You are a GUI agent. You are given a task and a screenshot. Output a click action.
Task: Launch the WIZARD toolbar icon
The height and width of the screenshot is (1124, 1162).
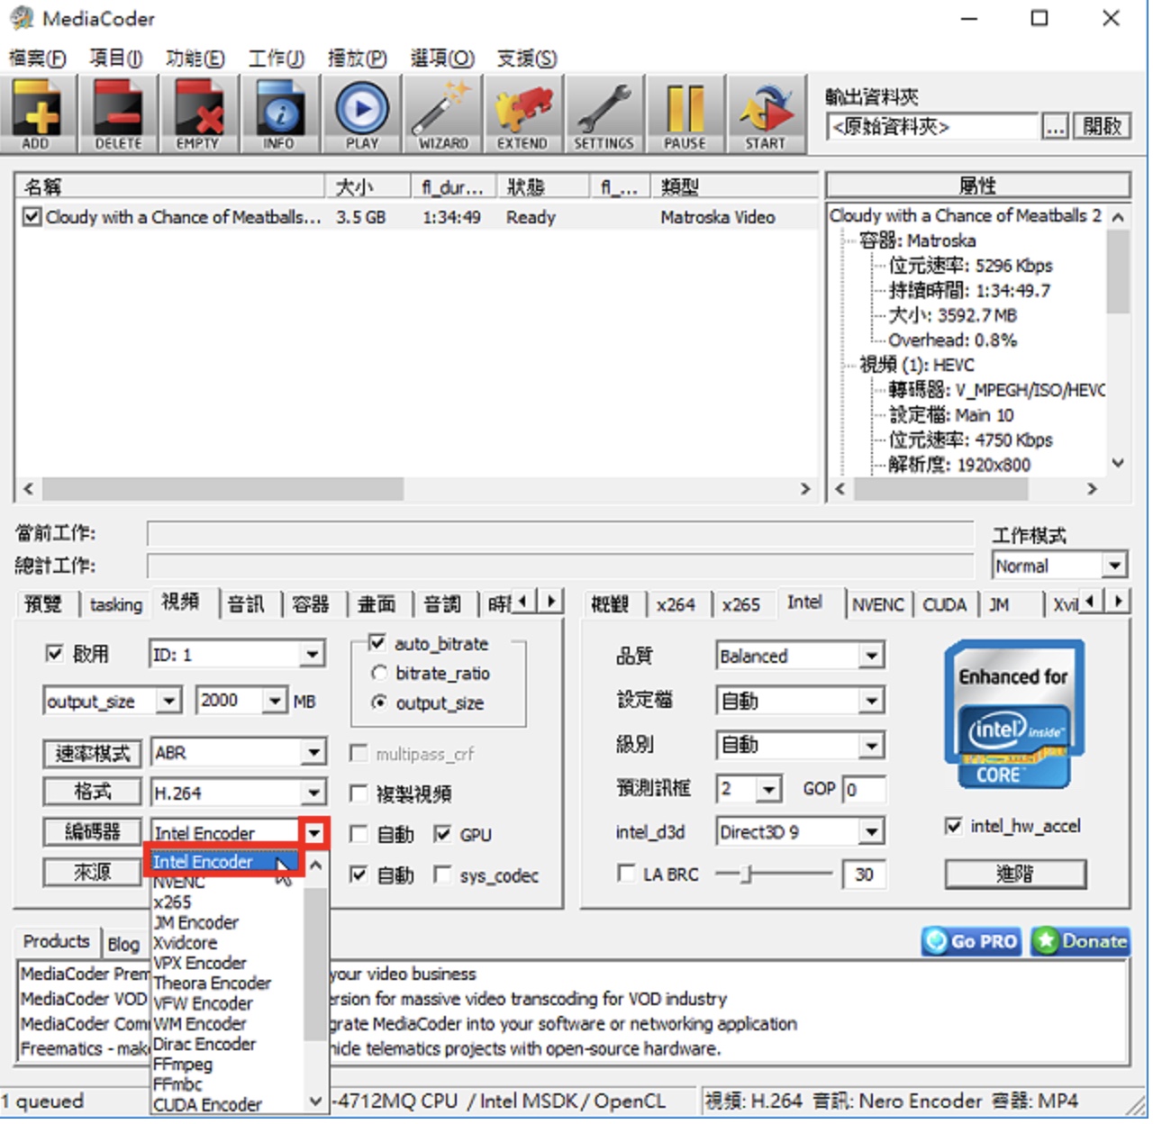click(442, 115)
